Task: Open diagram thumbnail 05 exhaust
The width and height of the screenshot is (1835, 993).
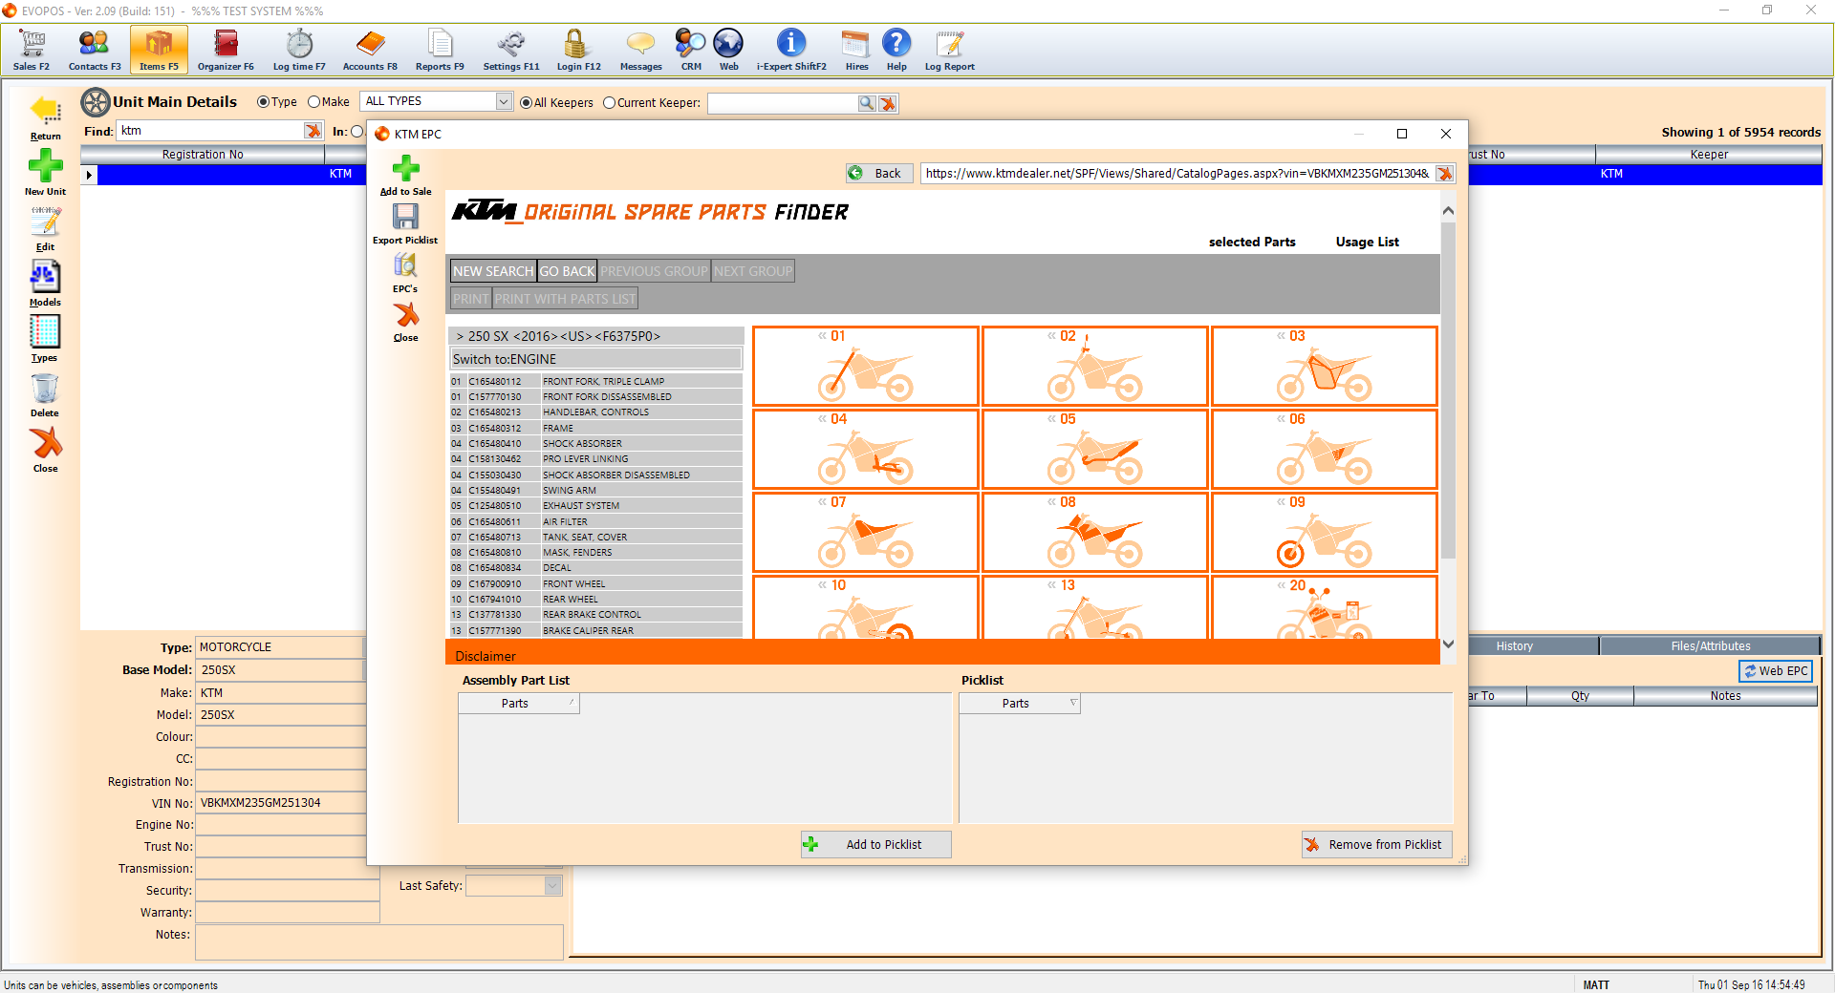Action: tap(1095, 449)
